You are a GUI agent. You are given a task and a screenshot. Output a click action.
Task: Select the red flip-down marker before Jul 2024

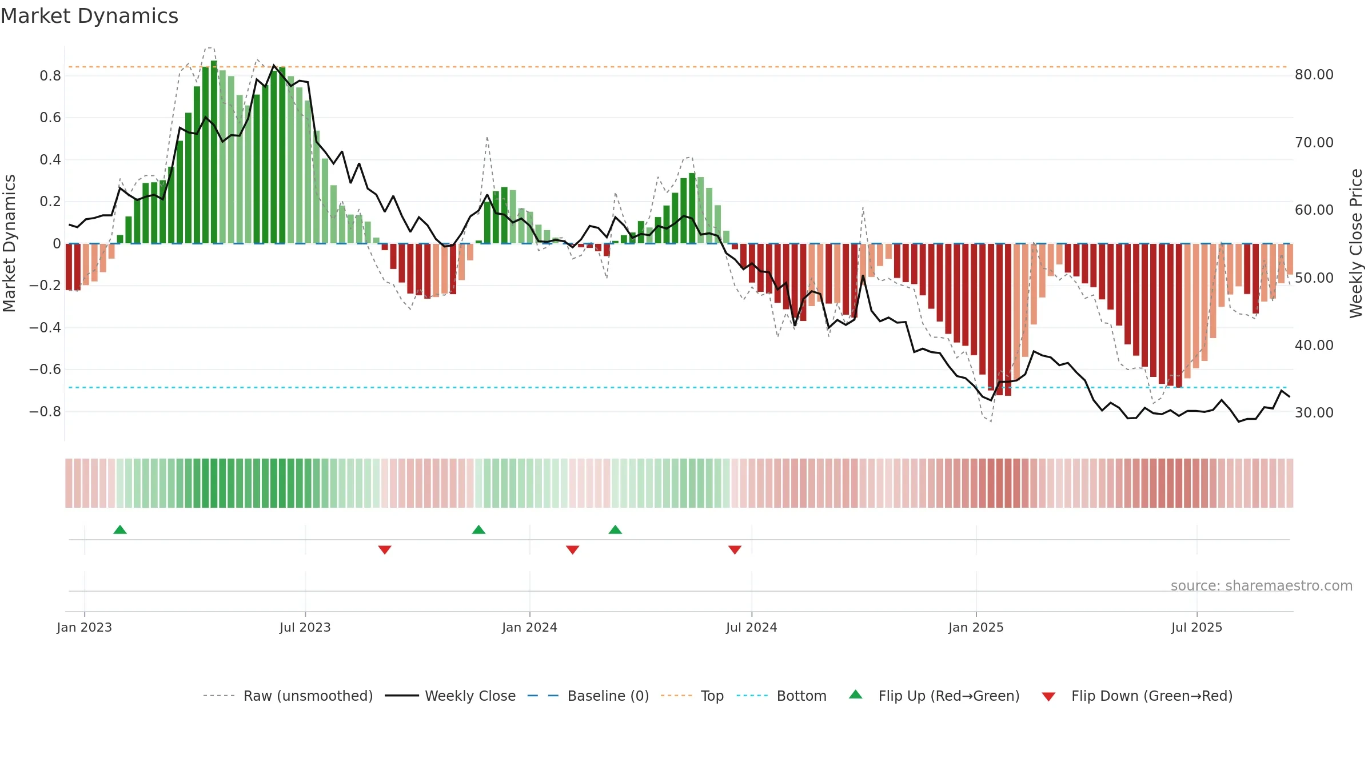735,549
